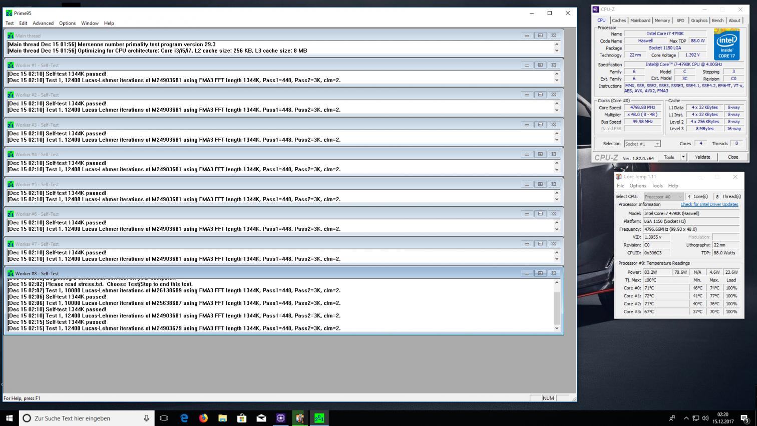Switch to Core Temp taskbar icon
The width and height of the screenshot is (757, 426).
pyautogui.click(x=300, y=418)
